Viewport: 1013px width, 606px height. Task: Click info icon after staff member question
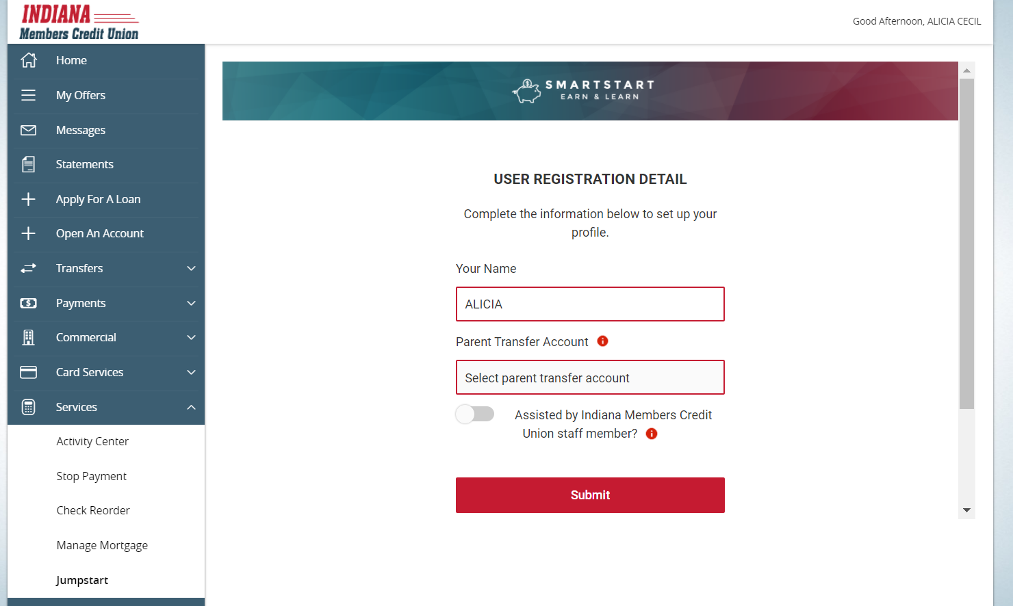(652, 434)
